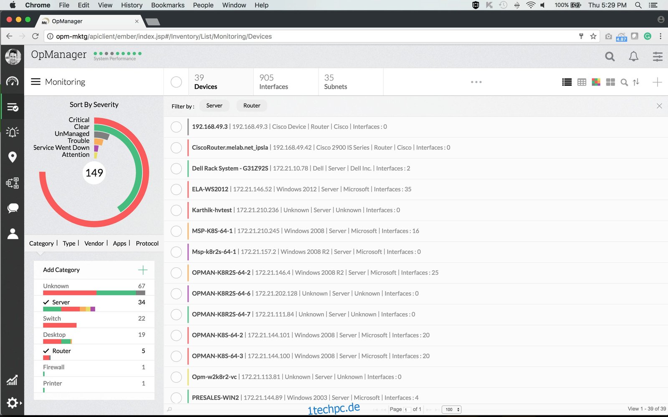Select checkbox for Karthik-hvtest row
668x417 pixels.
pyautogui.click(x=176, y=210)
